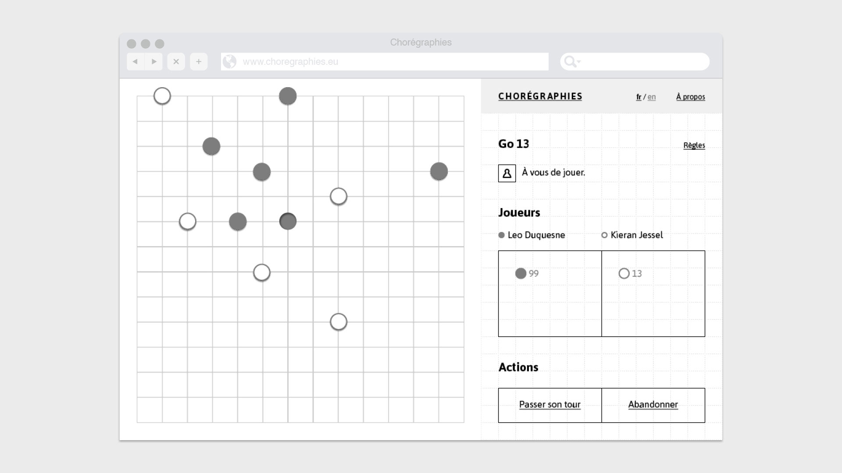Click the player name Kieran Jessel
The height and width of the screenshot is (473, 842).
coord(637,235)
